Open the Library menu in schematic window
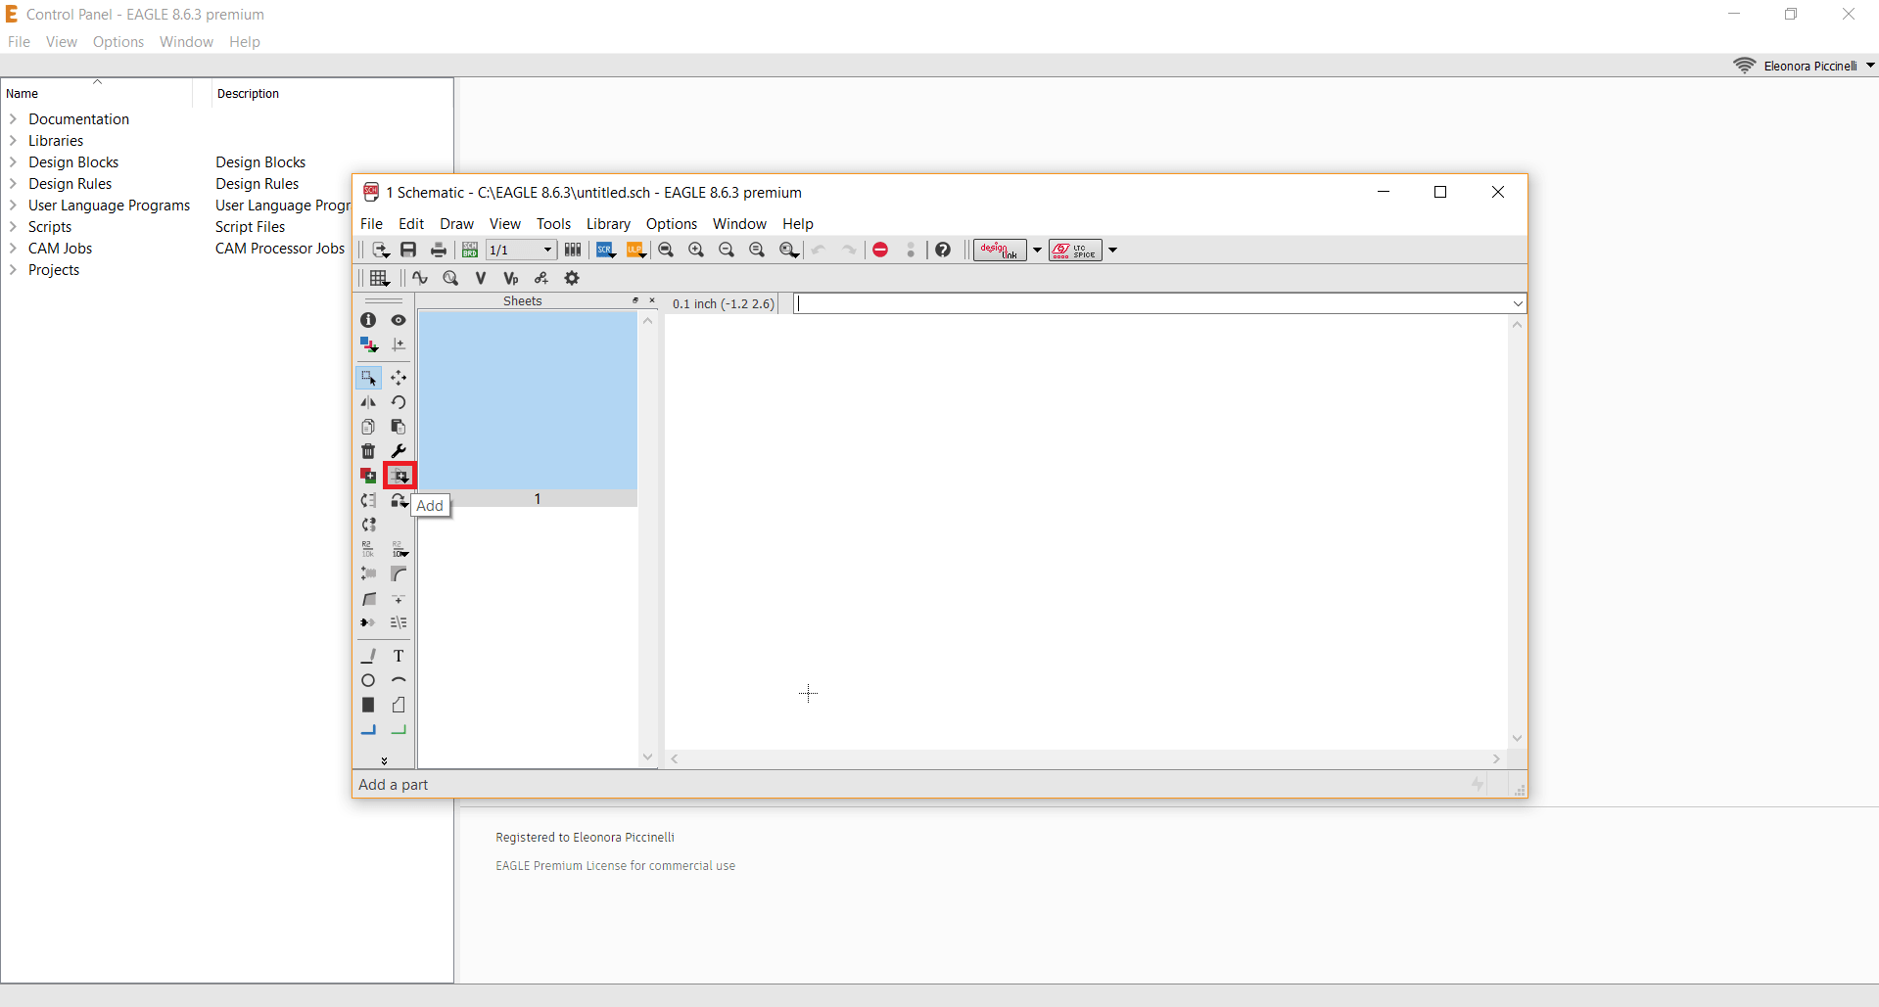1879x1007 pixels. tap(608, 224)
